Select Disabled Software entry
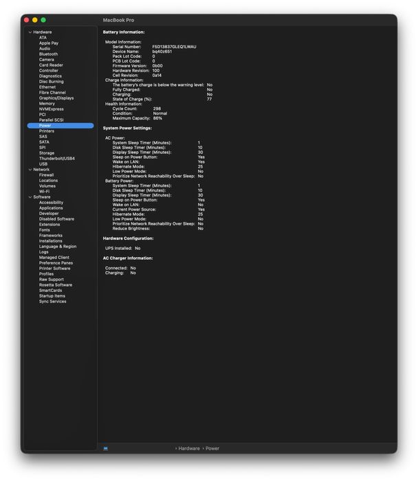Screen dimensions: 418x481 (56, 219)
